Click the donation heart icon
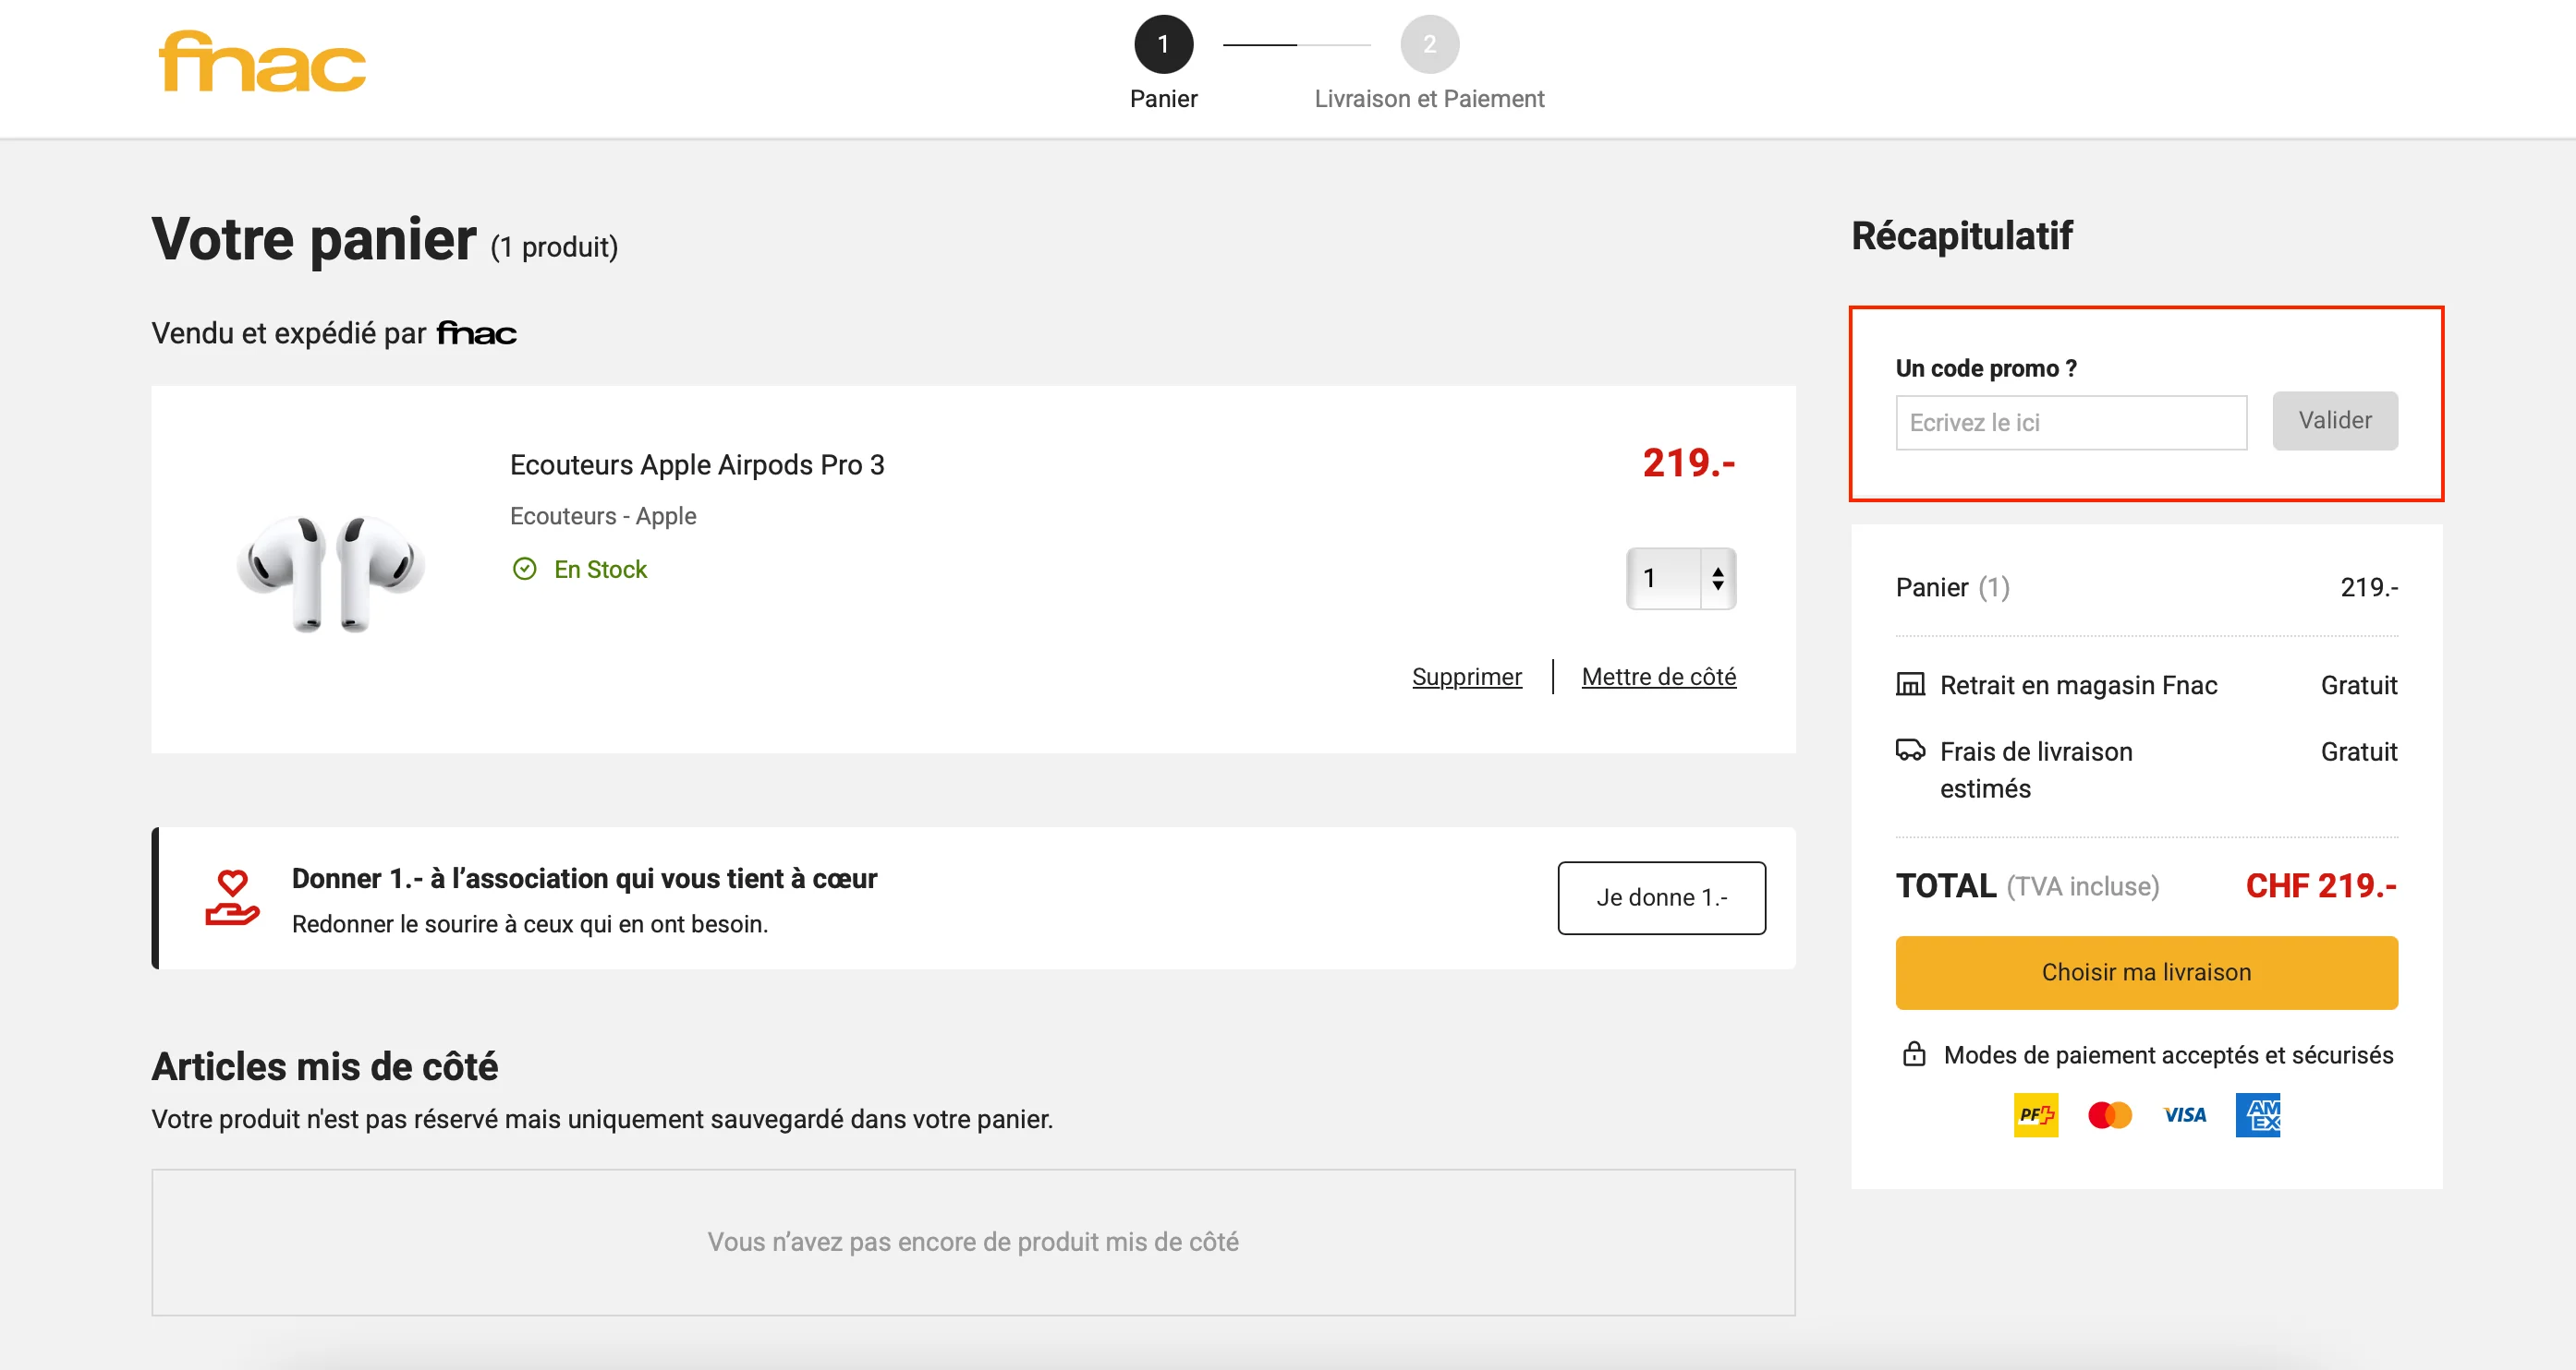This screenshot has width=2576, height=1370. pos(232,897)
